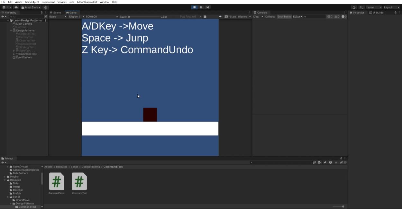Switch to the Scene tab

(x=55, y=13)
